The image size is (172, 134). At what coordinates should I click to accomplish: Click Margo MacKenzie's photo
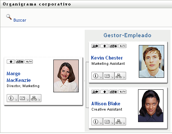[x=66, y=76]
